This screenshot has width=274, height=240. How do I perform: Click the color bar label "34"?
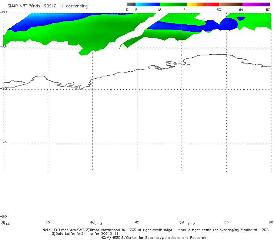186,10
